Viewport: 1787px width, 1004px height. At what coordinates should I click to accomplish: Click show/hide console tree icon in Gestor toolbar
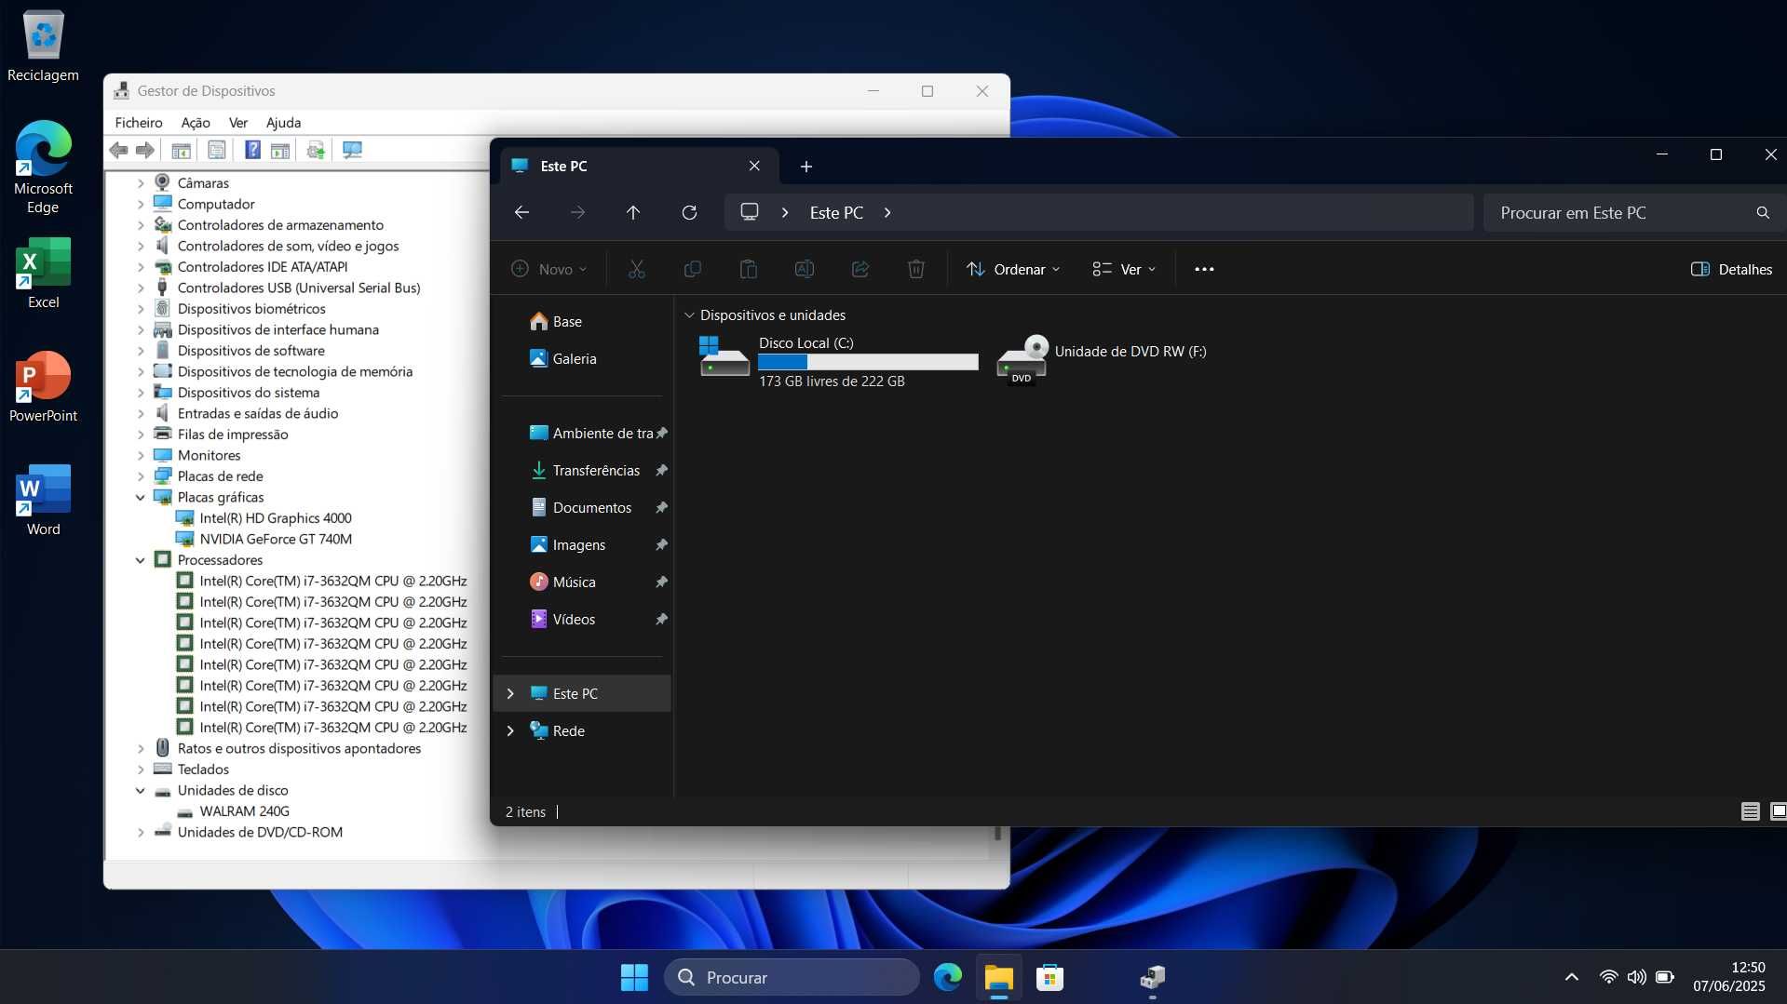coord(182,150)
